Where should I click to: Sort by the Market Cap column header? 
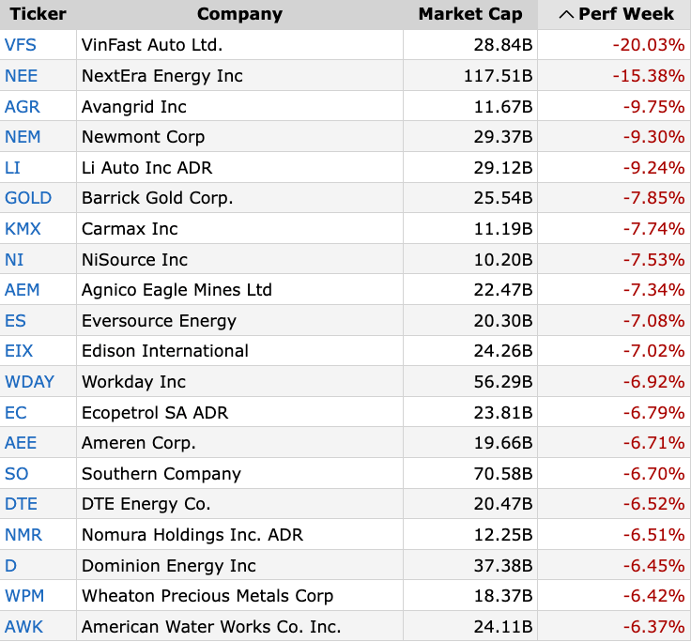pos(468,14)
